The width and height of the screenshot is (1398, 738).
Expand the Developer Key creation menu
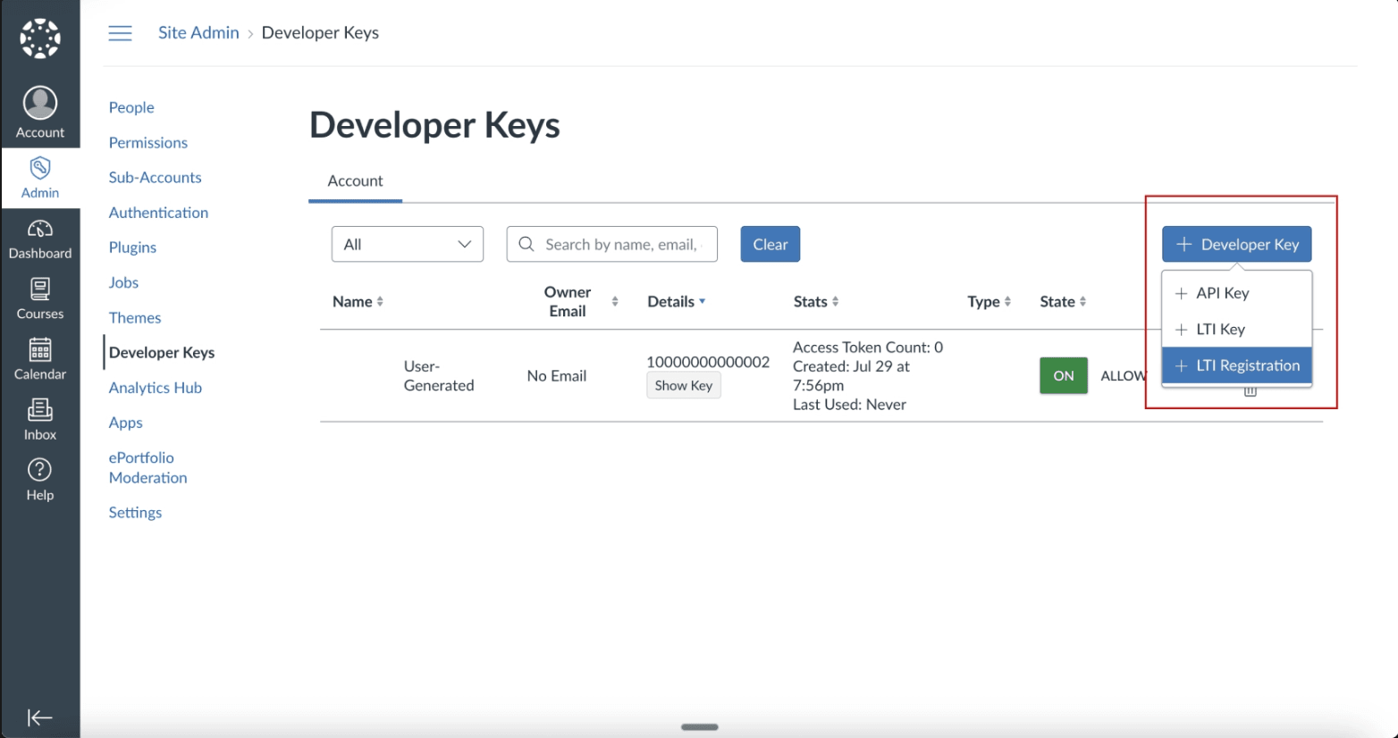(1236, 243)
